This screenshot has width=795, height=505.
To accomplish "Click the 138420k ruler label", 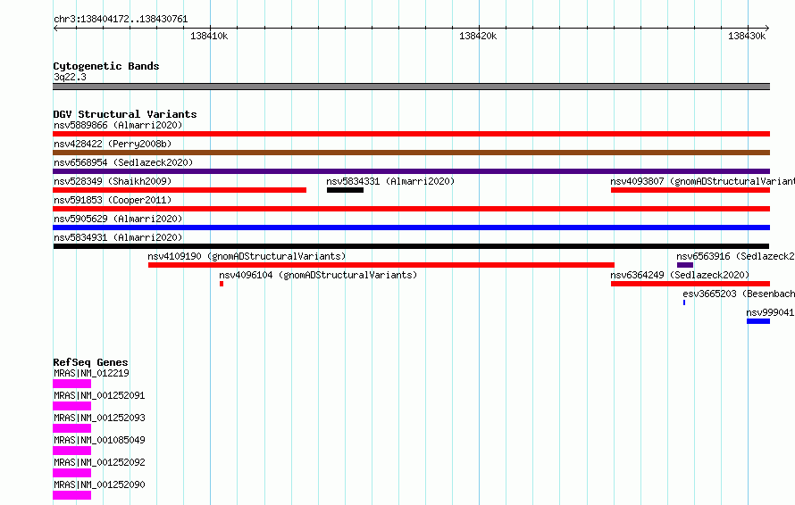I will [478, 36].
